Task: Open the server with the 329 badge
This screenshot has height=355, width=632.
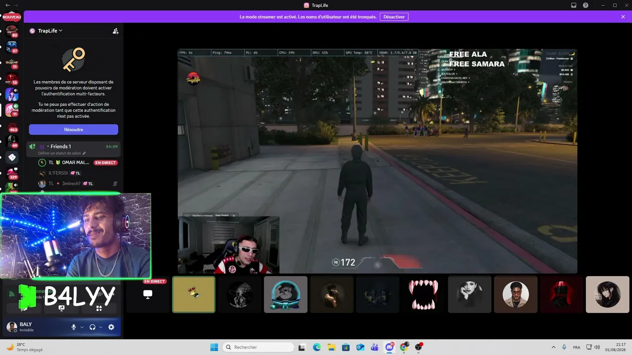Action: (11, 174)
